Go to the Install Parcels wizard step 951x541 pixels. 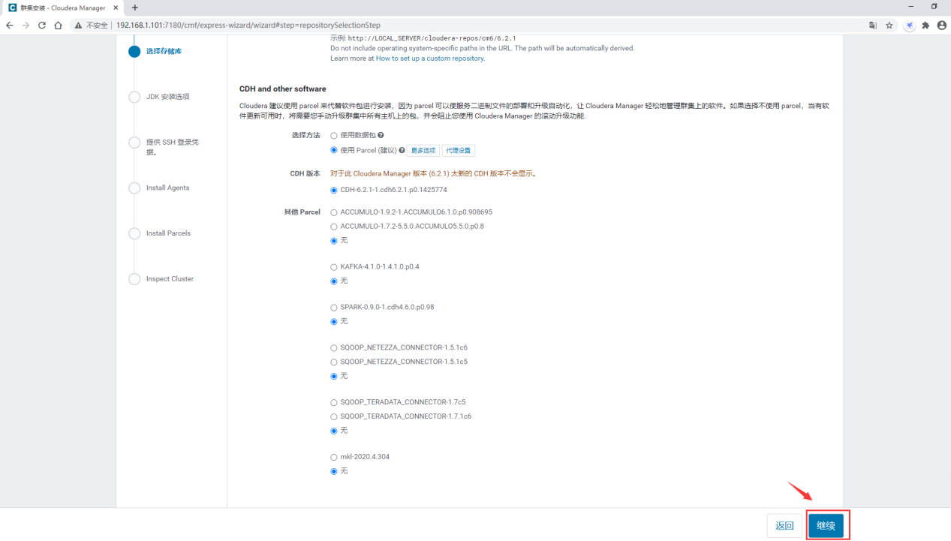pyautogui.click(x=169, y=233)
